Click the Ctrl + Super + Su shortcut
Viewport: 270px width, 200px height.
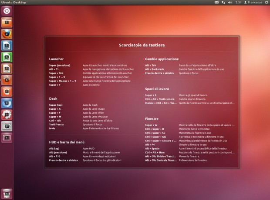[x=155, y=133]
